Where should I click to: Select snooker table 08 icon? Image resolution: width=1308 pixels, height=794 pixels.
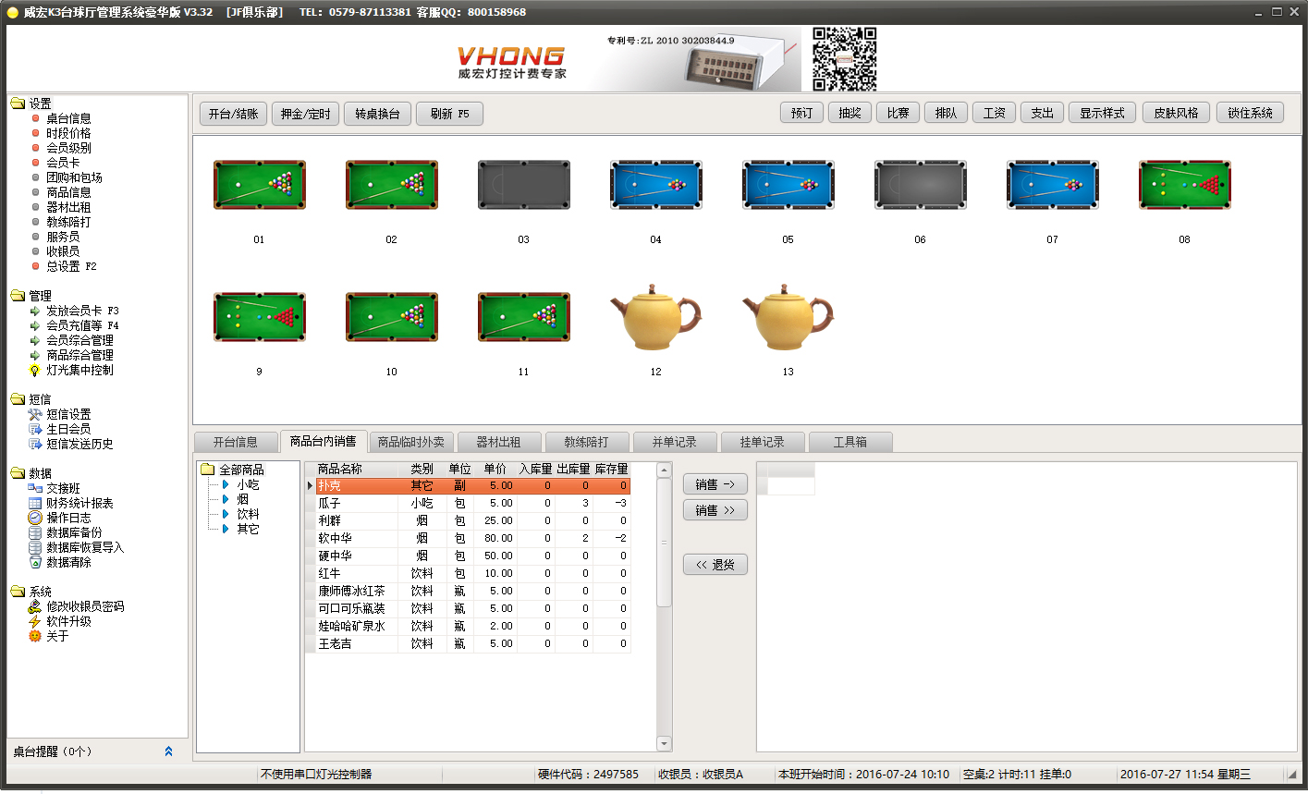tap(1184, 185)
